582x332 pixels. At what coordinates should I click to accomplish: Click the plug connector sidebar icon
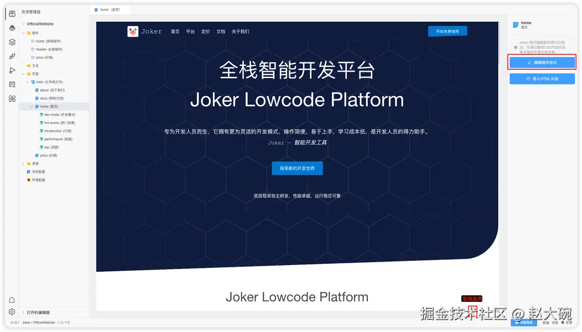coord(12,56)
